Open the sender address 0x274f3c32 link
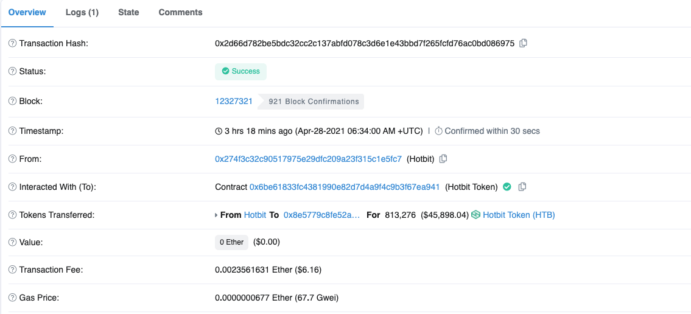 click(x=308, y=159)
